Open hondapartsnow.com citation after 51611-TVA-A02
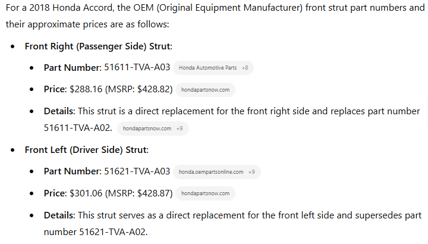Screen dimensions: 428x244 point(147,129)
